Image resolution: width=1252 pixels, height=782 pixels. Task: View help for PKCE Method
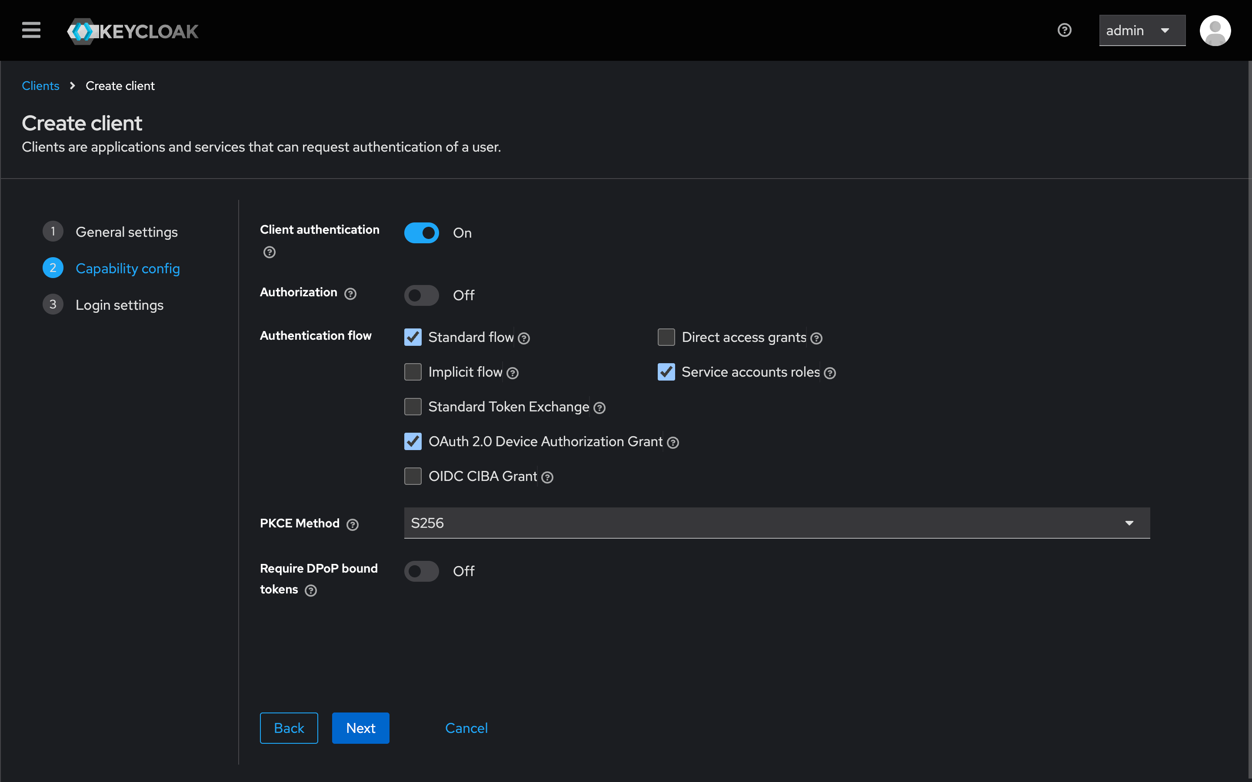(x=353, y=524)
